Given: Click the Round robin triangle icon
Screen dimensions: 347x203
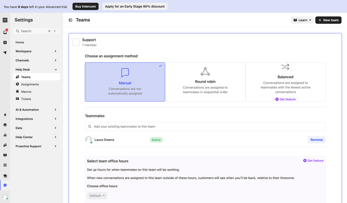Looking at the screenshot, I should (x=205, y=71).
